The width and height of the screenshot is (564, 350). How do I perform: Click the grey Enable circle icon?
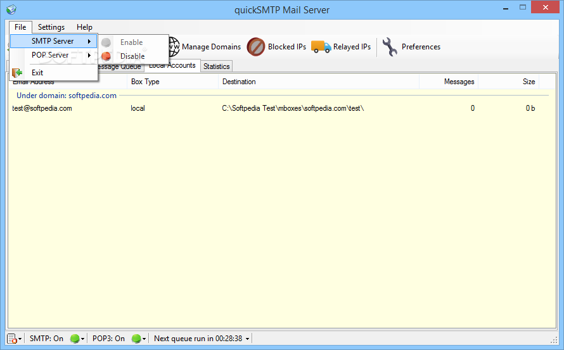106,42
